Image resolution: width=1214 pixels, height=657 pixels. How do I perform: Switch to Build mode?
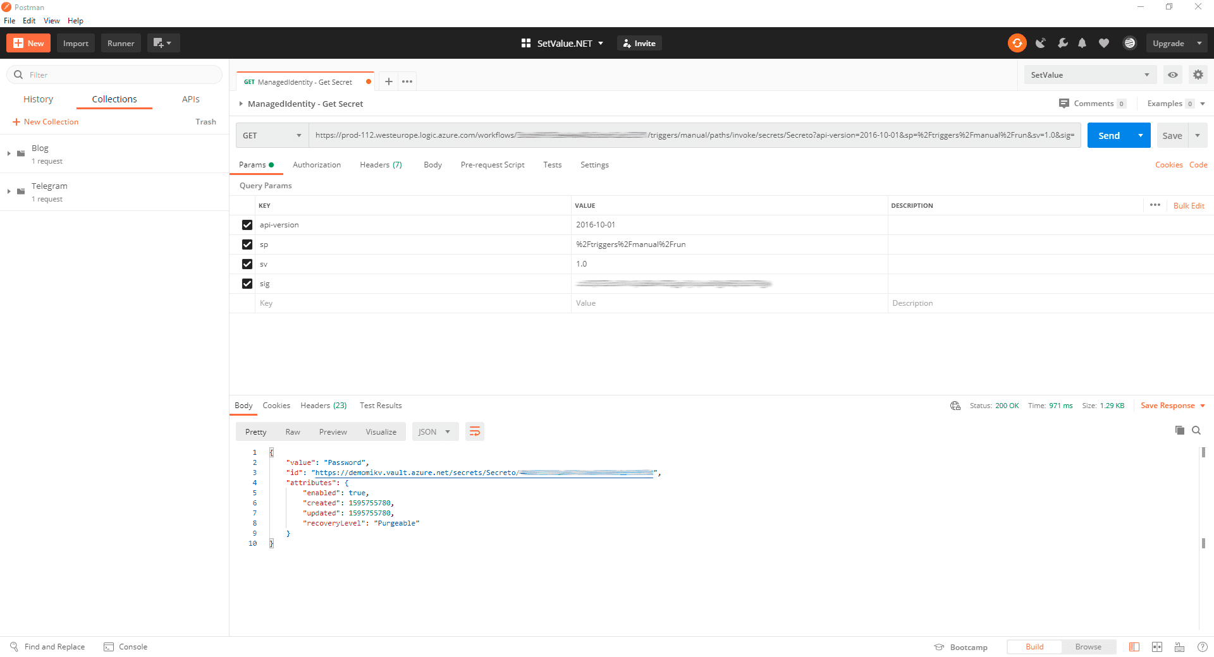click(x=1034, y=647)
